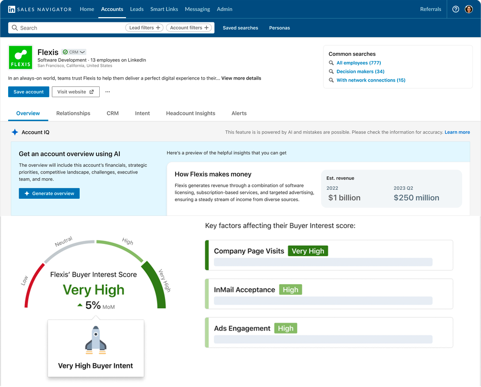The width and height of the screenshot is (481, 387).
Task: Open Accounts in the top navigation
Action: click(112, 9)
